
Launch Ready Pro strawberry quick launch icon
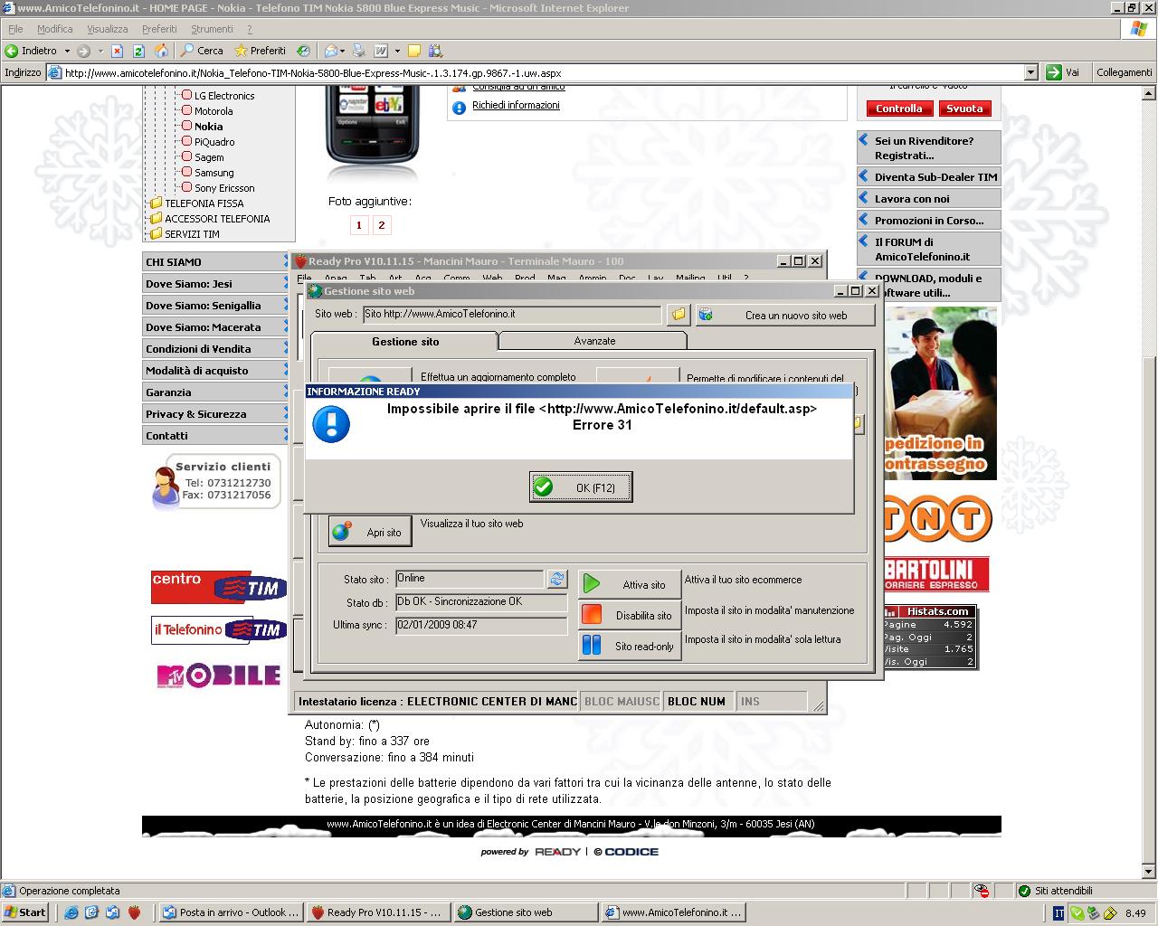pyautogui.click(x=134, y=912)
